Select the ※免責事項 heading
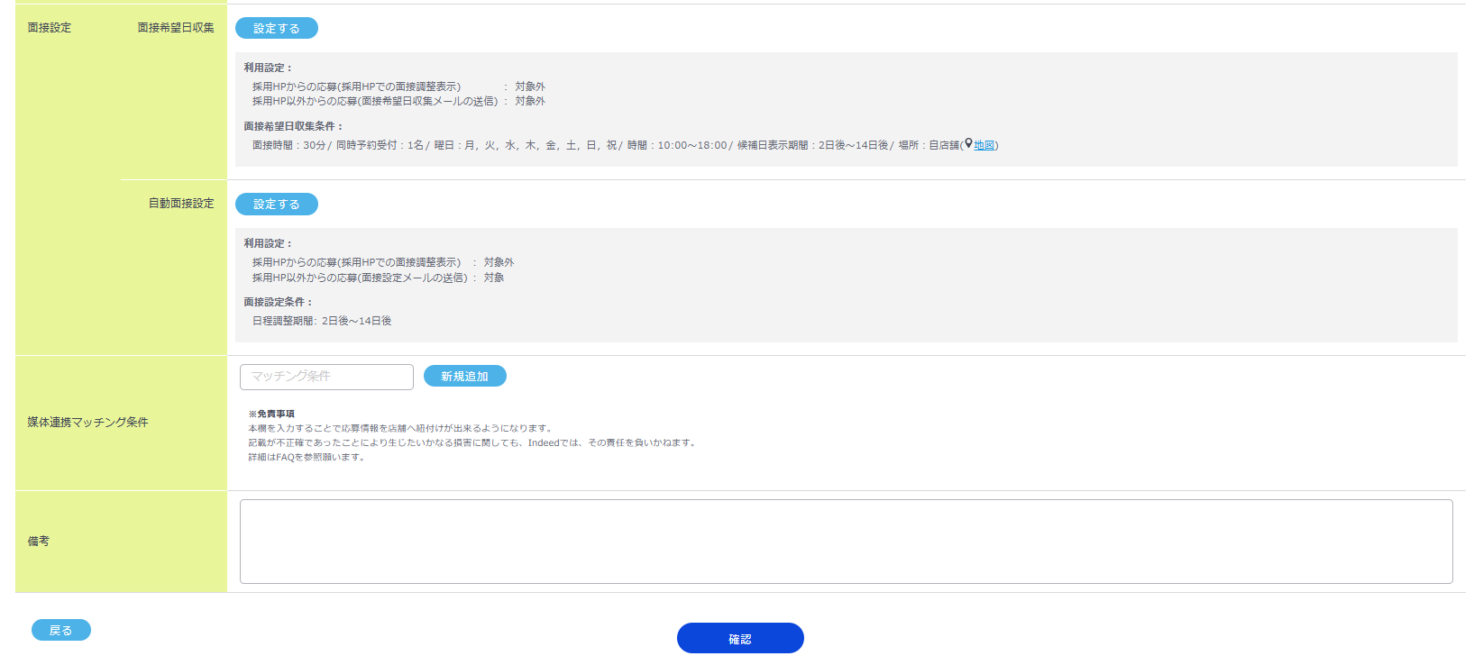This screenshot has height=656, width=1483. (271, 414)
